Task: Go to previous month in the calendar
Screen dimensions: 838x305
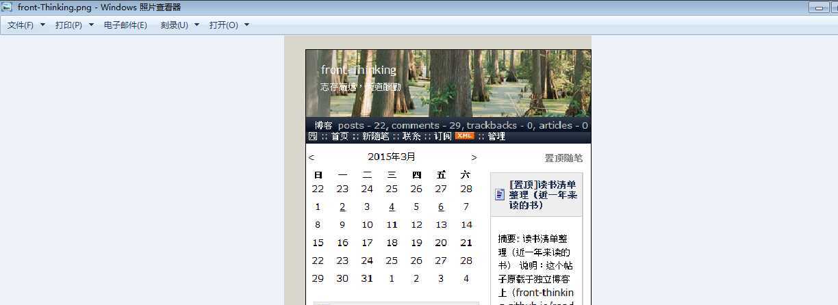Action: point(312,157)
